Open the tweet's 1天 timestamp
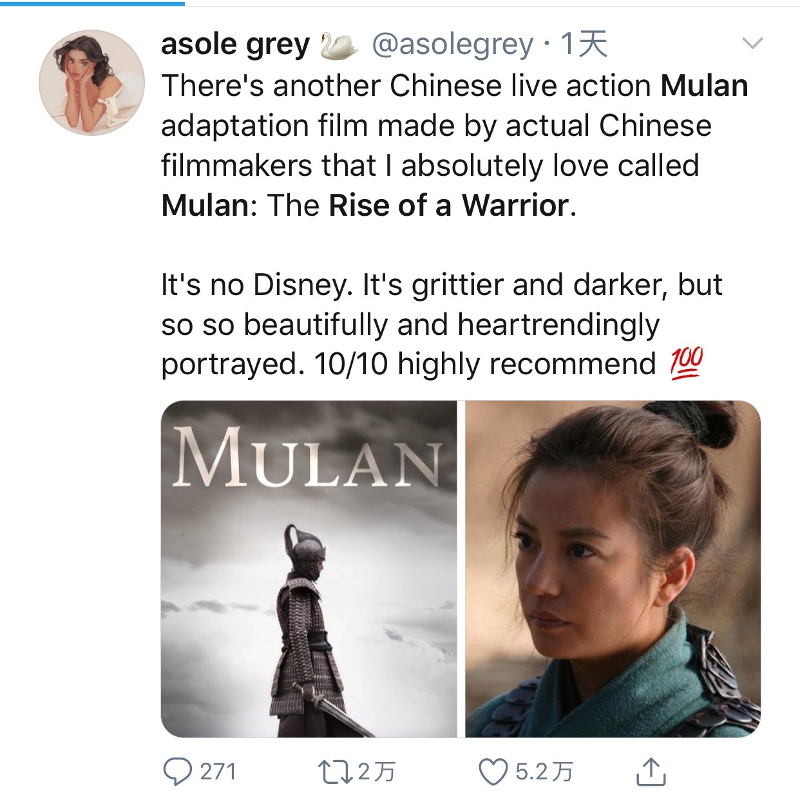This screenshot has width=800, height=800. click(x=584, y=45)
